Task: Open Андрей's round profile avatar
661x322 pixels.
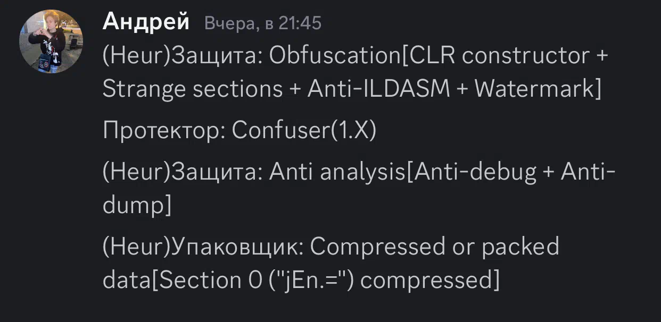Action: (51, 41)
